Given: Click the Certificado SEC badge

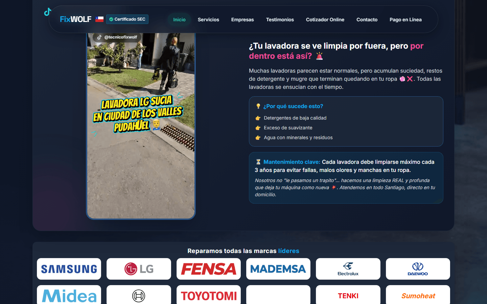Looking at the screenshot, I should tap(127, 19).
